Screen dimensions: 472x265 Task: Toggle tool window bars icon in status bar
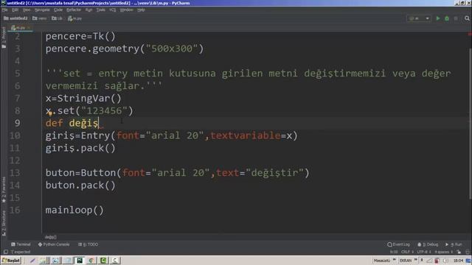[5, 252]
